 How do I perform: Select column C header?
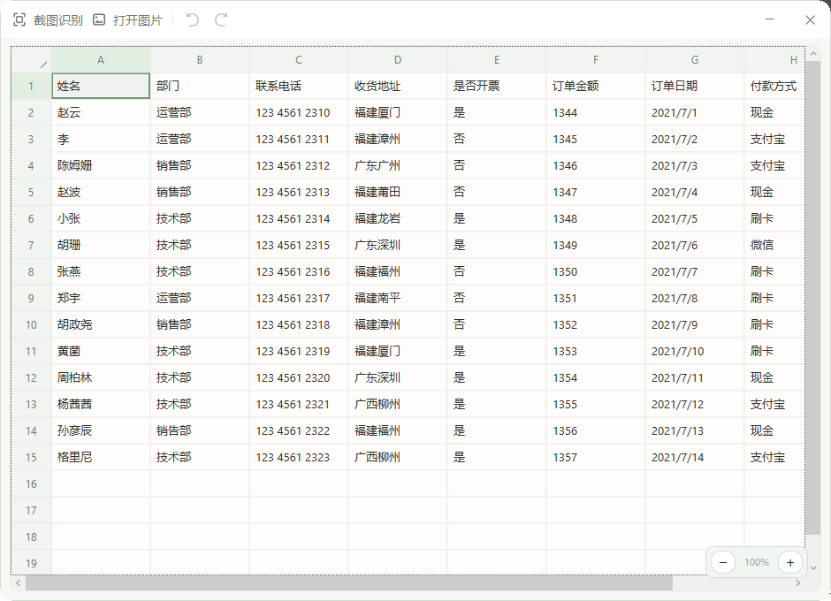coord(299,60)
